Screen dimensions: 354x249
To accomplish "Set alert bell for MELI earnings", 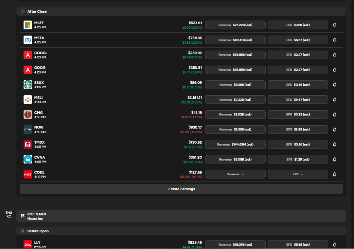I will [335, 100].
